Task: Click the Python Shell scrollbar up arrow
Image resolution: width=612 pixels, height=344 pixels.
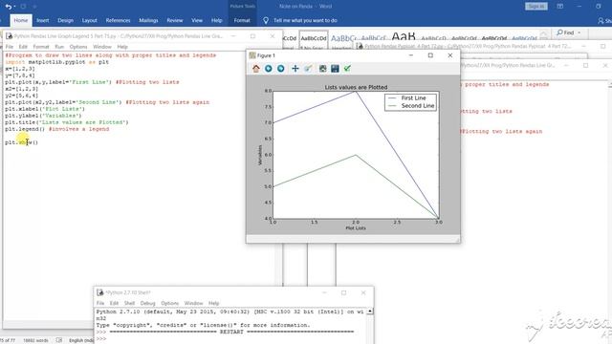Action: (370, 312)
